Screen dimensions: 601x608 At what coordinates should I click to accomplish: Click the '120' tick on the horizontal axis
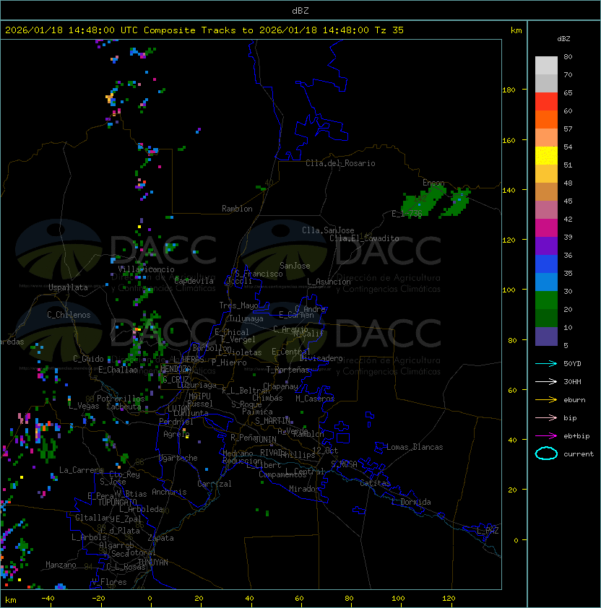coord(449,599)
